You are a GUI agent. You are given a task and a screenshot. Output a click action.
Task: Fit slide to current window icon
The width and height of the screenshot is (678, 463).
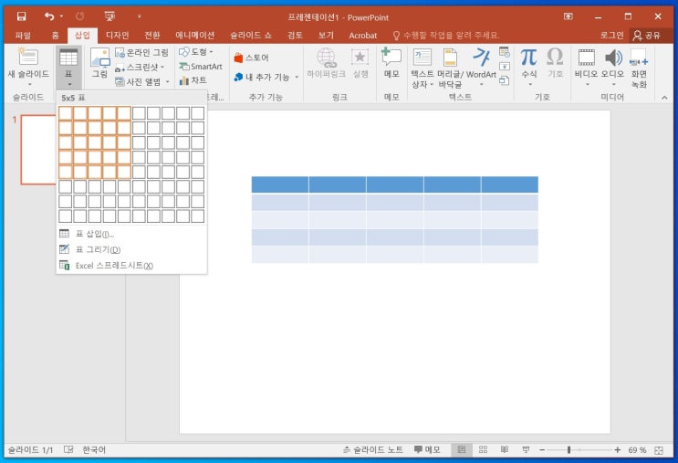click(x=659, y=450)
